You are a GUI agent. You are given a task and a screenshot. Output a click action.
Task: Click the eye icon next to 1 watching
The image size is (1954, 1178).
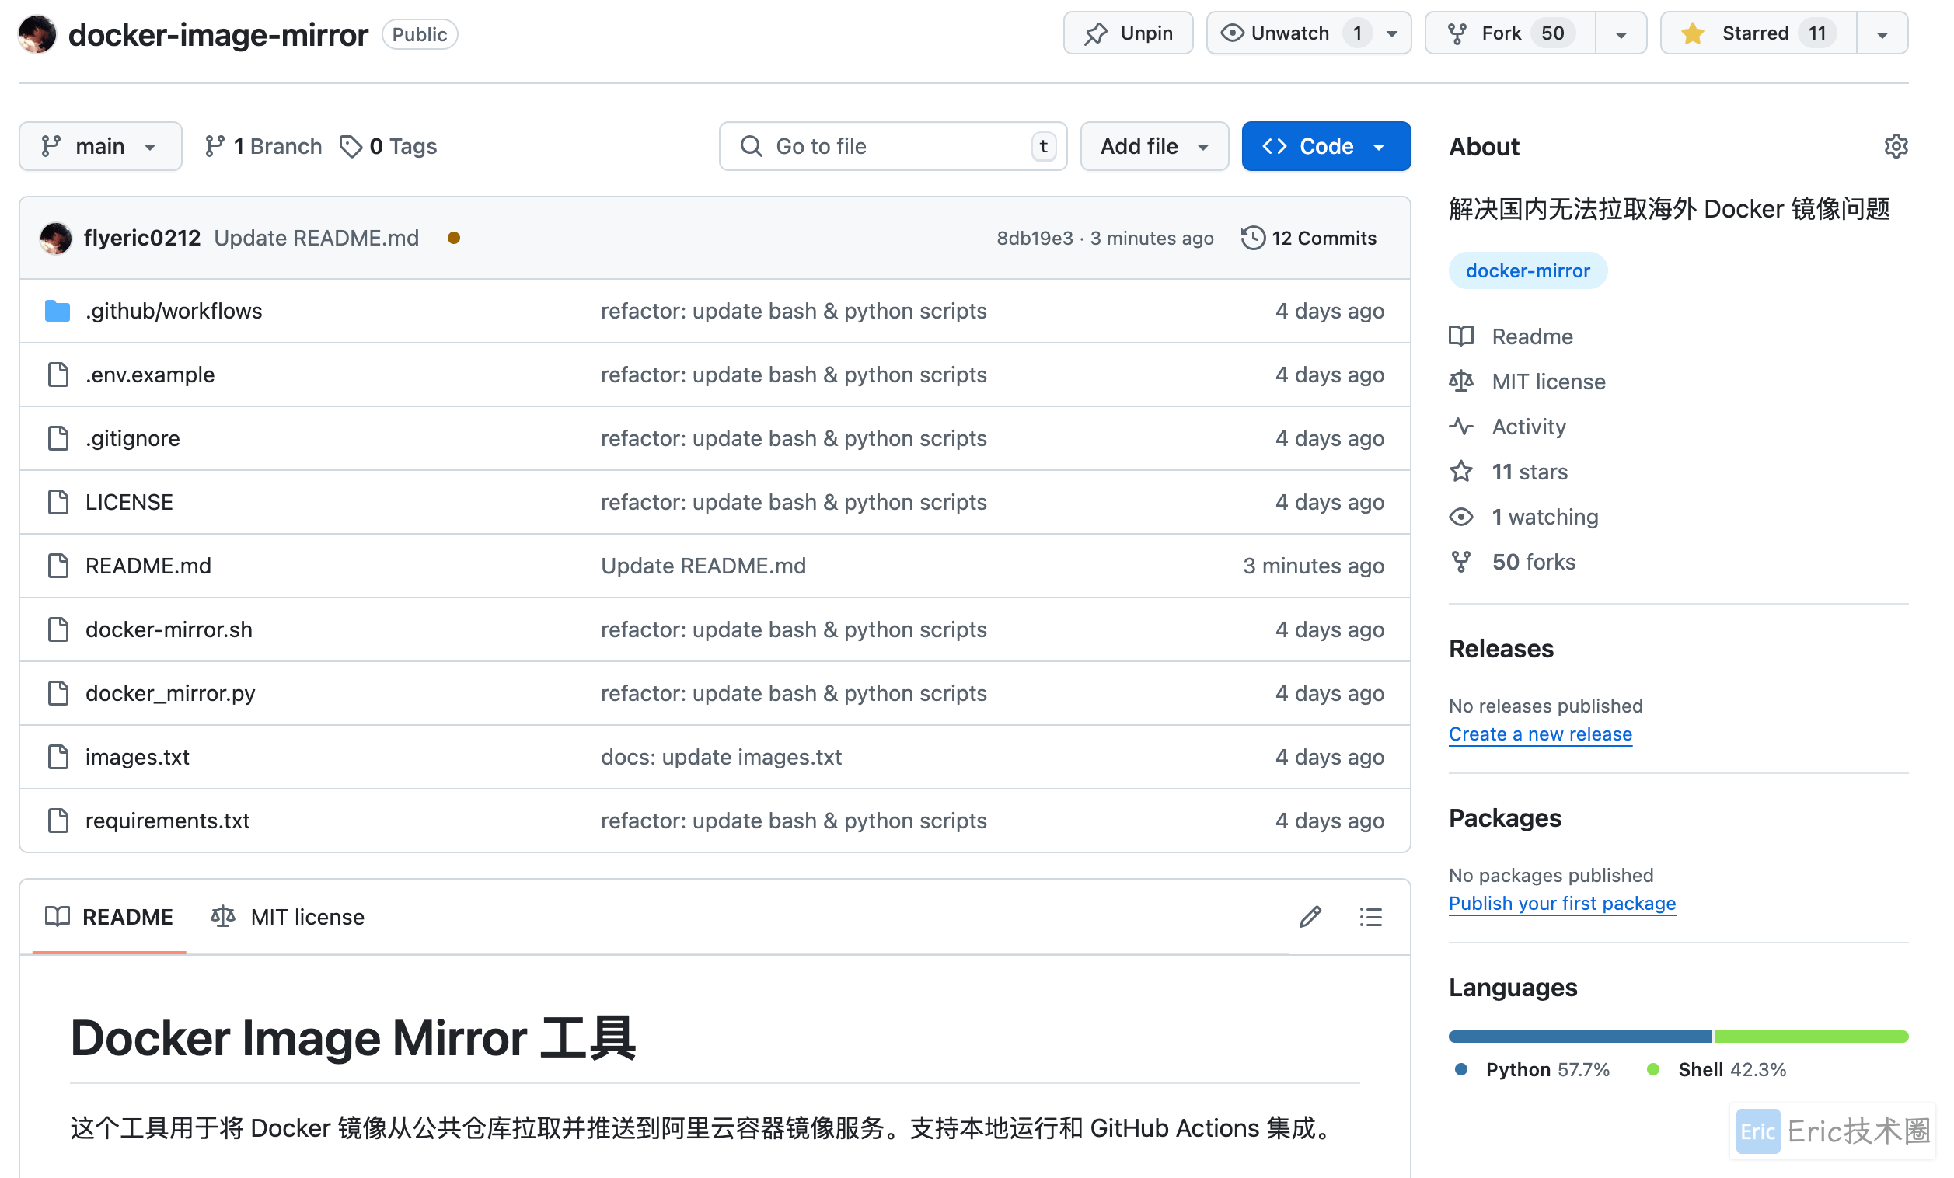click(x=1460, y=517)
